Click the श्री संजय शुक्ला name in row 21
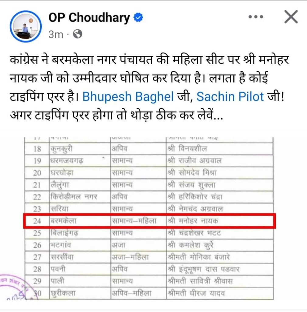This screenshot has height=312, width=307. (191, 185)
